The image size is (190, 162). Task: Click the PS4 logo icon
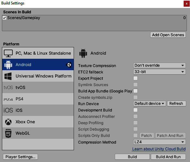click(8, 99)
